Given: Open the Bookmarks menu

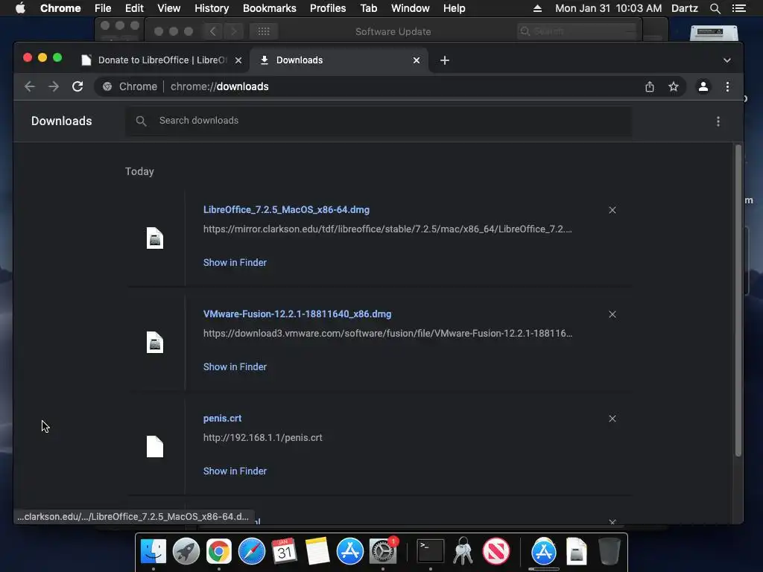Looking at the screenshot, I should (270, 8).
